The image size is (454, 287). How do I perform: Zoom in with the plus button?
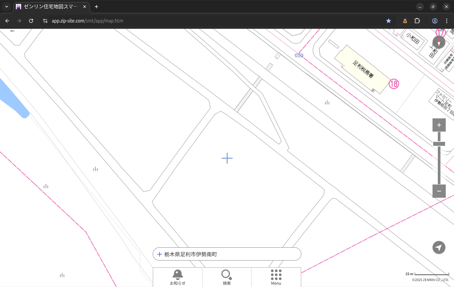point(439,125)
